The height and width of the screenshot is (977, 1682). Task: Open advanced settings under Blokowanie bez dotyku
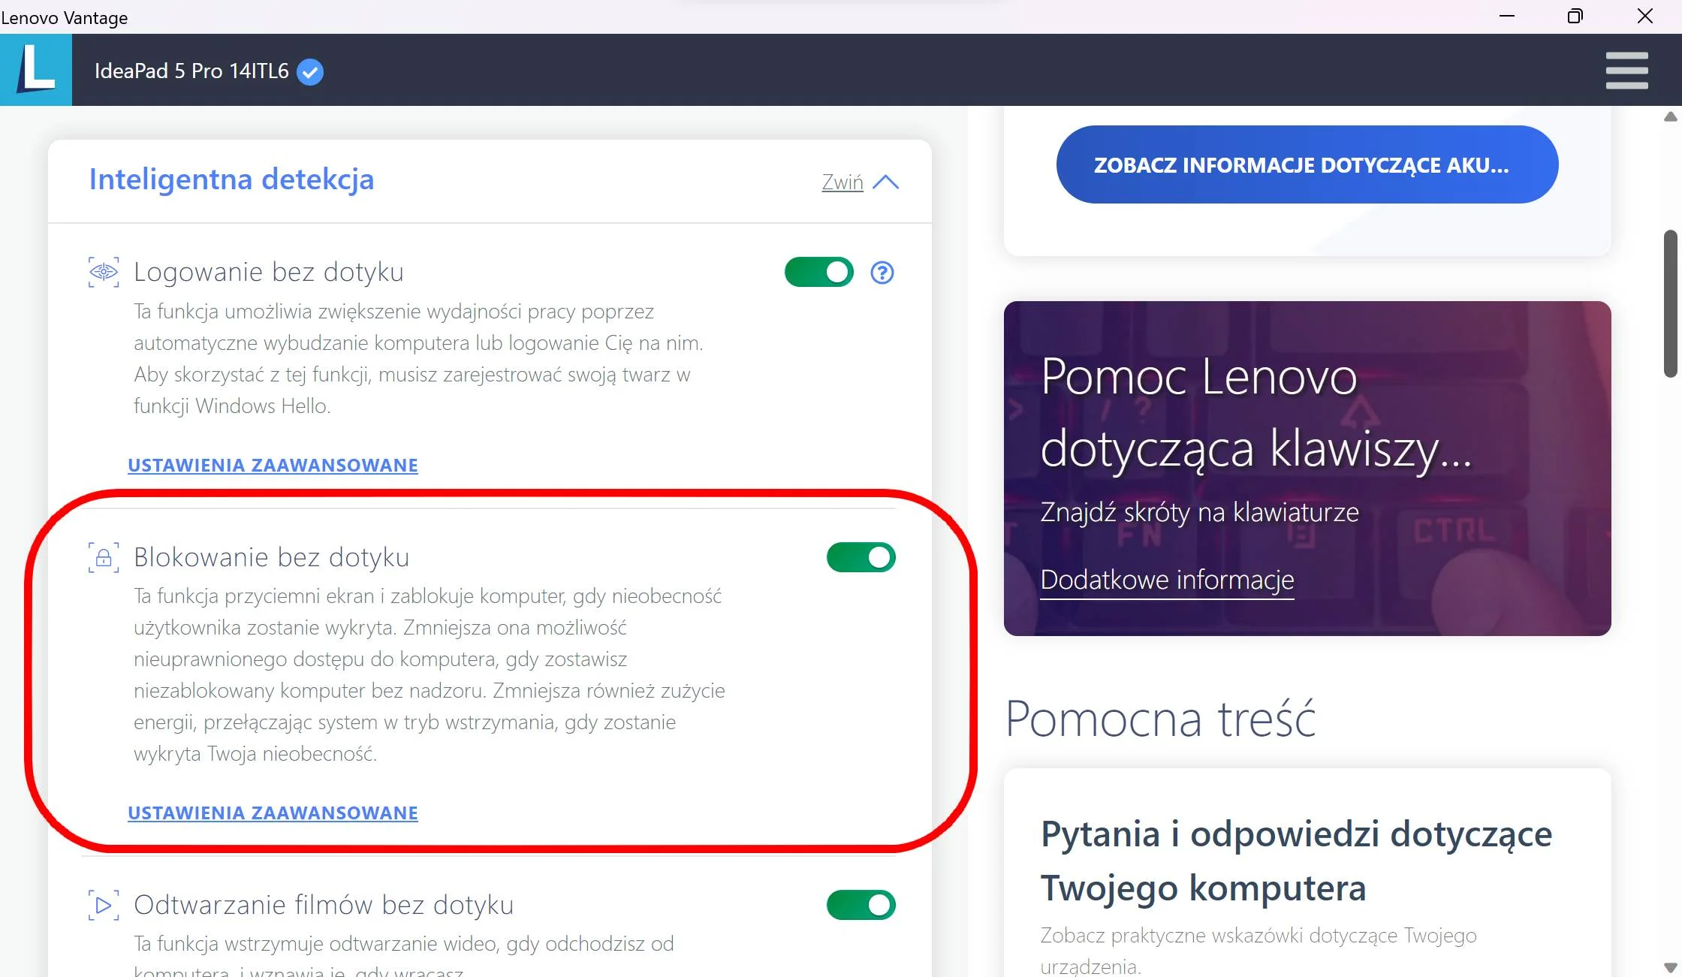(x=273, y=813)
